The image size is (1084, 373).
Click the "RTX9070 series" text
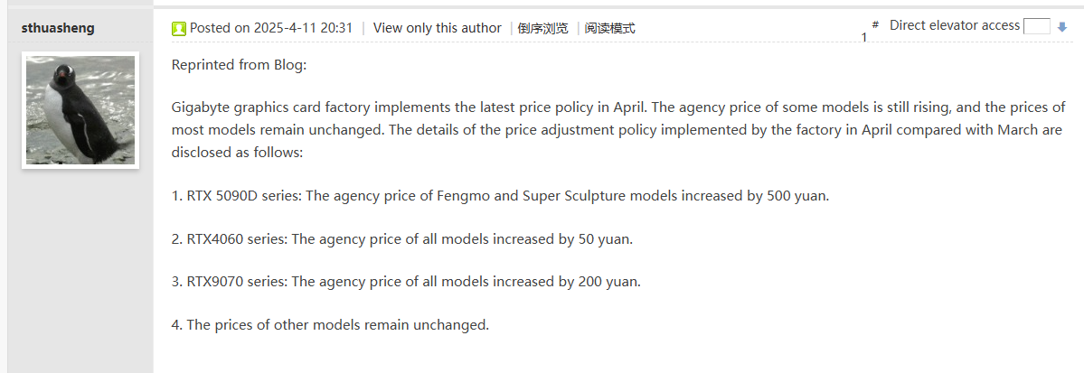(x=236, y=281)
